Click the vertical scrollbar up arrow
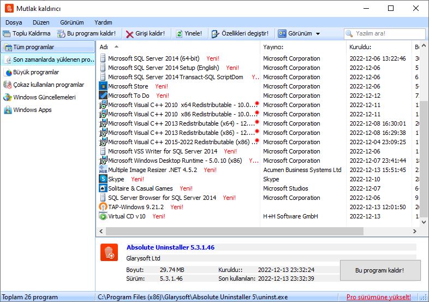The width and height of the screenshot is (429, 302). click(424, 46)
